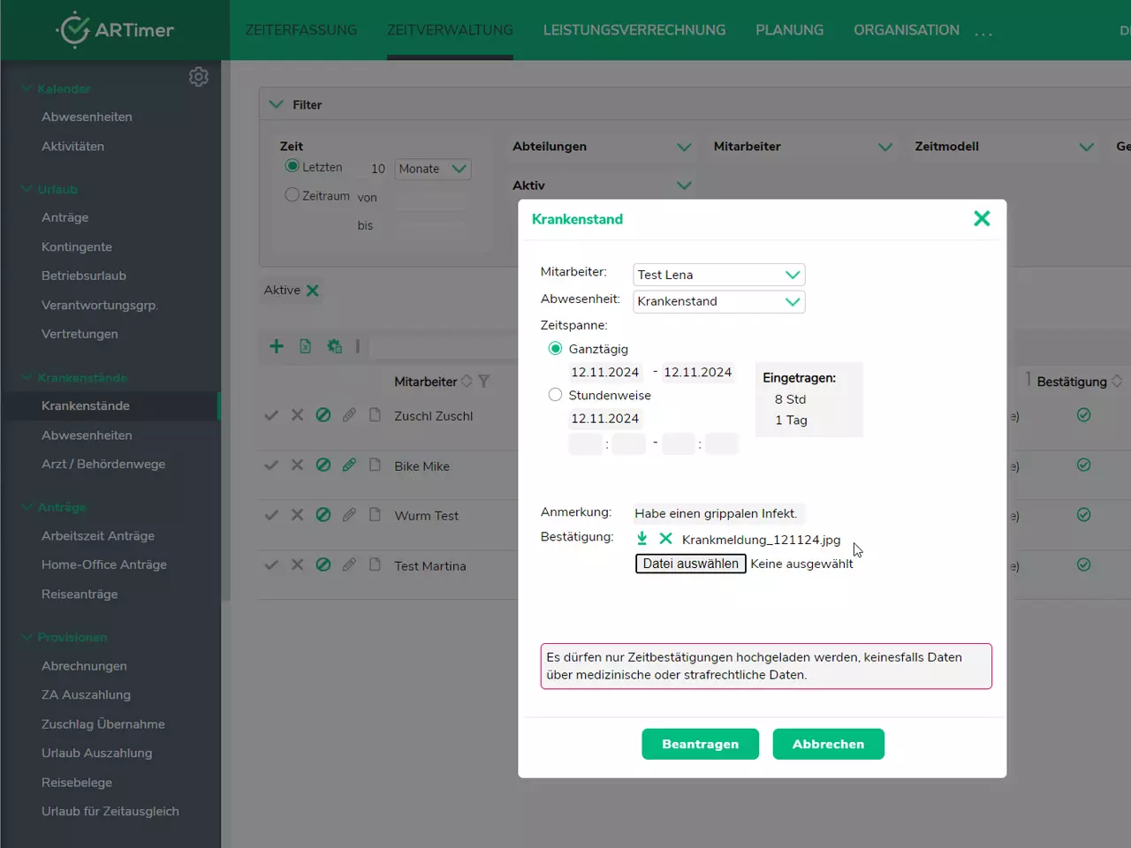Click the Beantragen button
Screen dimensions: 1131x848
click(701, 744)
